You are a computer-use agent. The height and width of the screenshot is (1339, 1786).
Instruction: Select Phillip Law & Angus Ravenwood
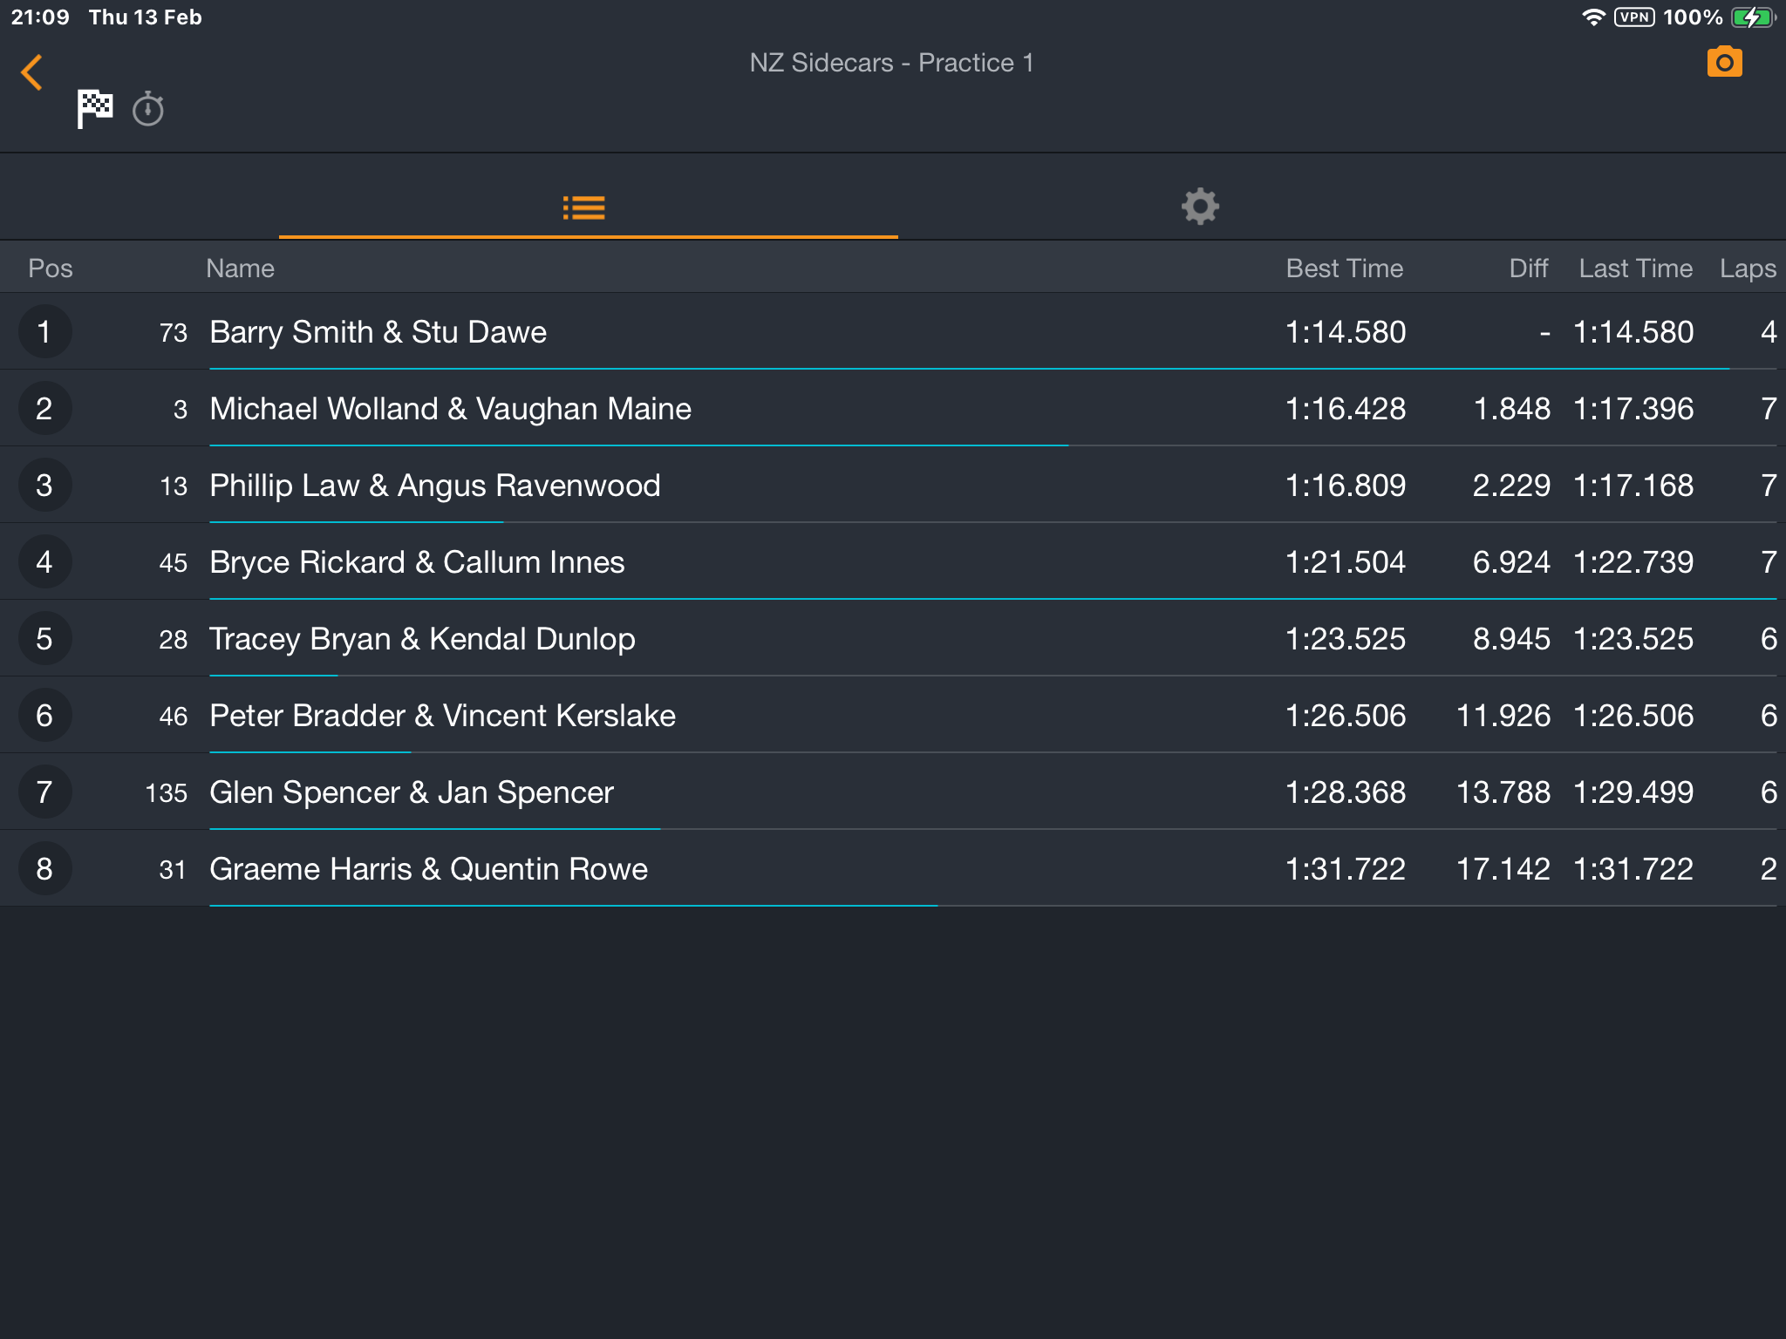[x=893, y=485]
